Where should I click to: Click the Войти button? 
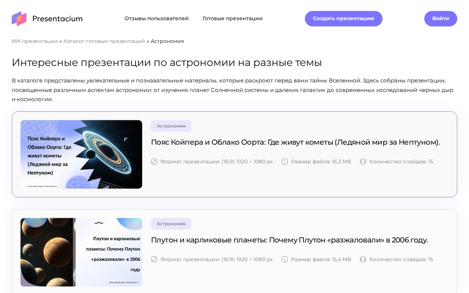[440, 19]
